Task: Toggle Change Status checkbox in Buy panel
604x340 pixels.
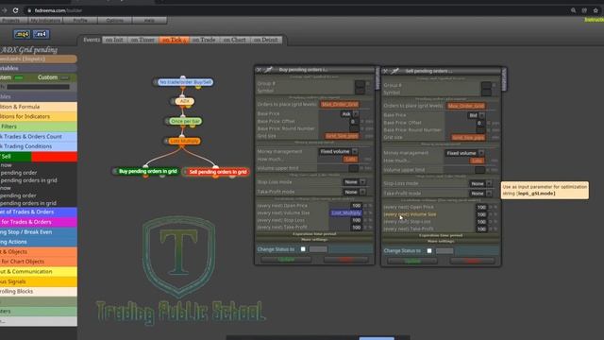Action: [x=303, y=249]
